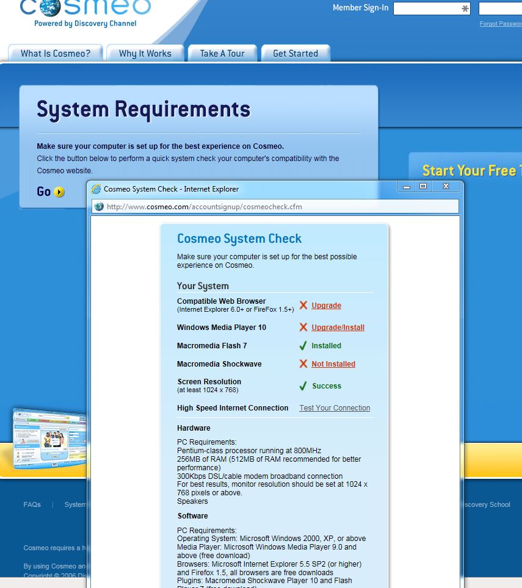Open the FAQs footer link
Screen dimensions: 522x588
[32, 504]
